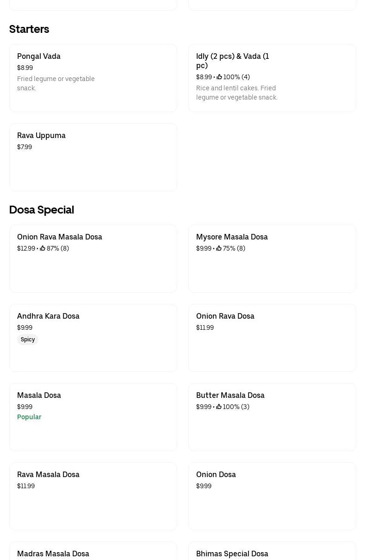Click the green Popular label
Viewport: 372px width, 560px height.
tap(29, 417)
